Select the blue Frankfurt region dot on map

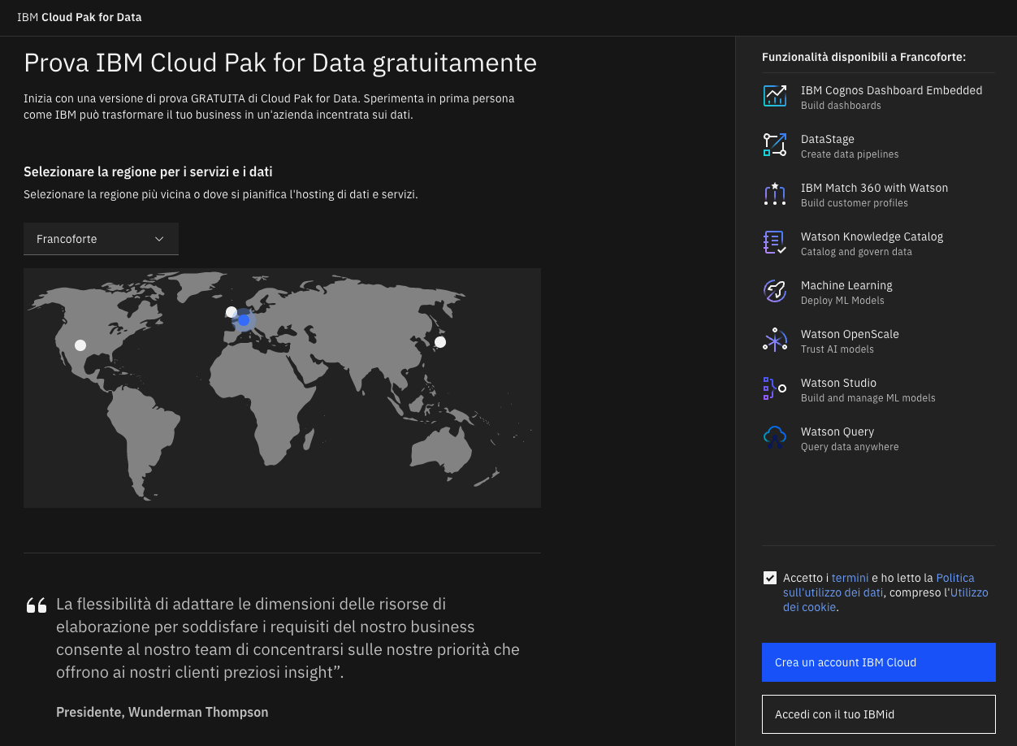point(244,320)
